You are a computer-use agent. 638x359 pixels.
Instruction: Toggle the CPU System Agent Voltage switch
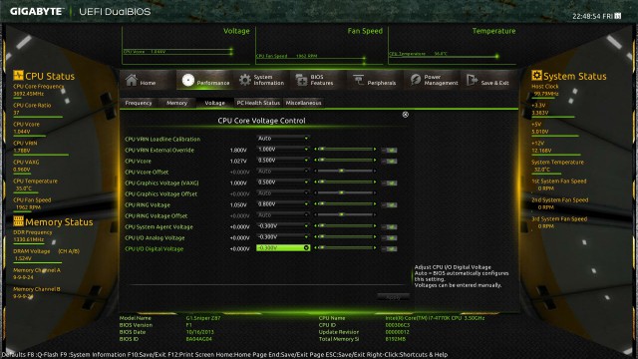click(390, 227)
